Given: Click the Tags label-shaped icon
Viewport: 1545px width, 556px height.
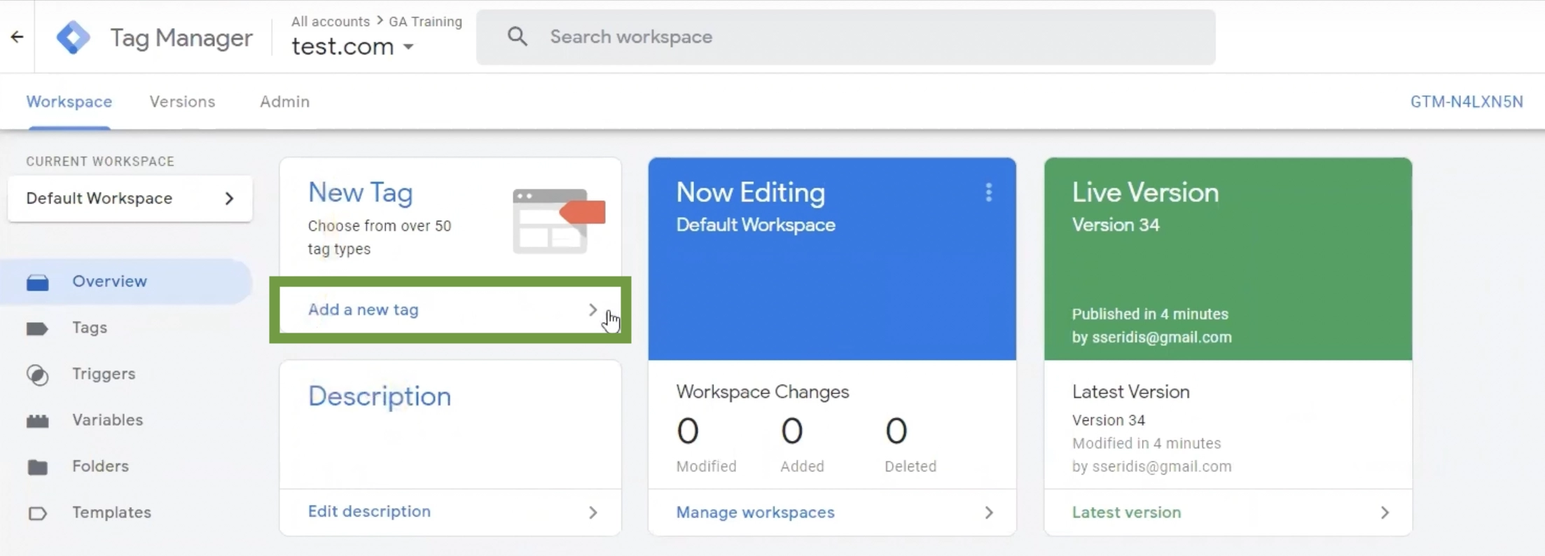Looking at the screenshot, I should [37, 328].
